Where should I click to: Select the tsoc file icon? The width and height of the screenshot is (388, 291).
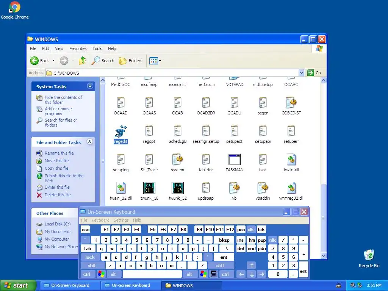click(263, 160)
